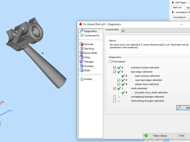The width and height of the screenshot is (190, 142).
Task: Select the Noise Shells icon
Action: tap(82, 53)
